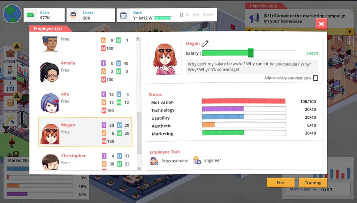Click the Procrastinator trait icon

click(154, 161)
